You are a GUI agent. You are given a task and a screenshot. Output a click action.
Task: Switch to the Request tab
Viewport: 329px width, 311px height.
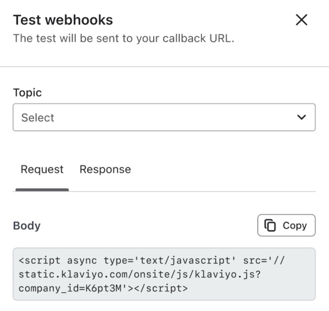[42, 169]
